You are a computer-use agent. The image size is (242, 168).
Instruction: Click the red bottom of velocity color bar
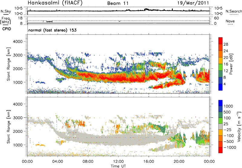(x=221, y=150)
